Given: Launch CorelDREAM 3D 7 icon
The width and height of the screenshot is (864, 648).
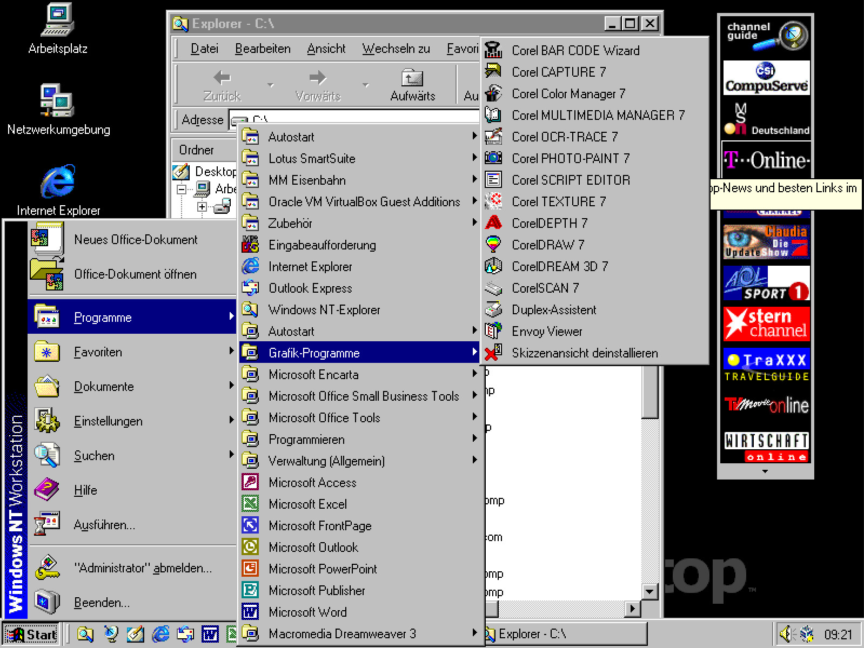Looking at the screenshot, I should pos(493,266).
